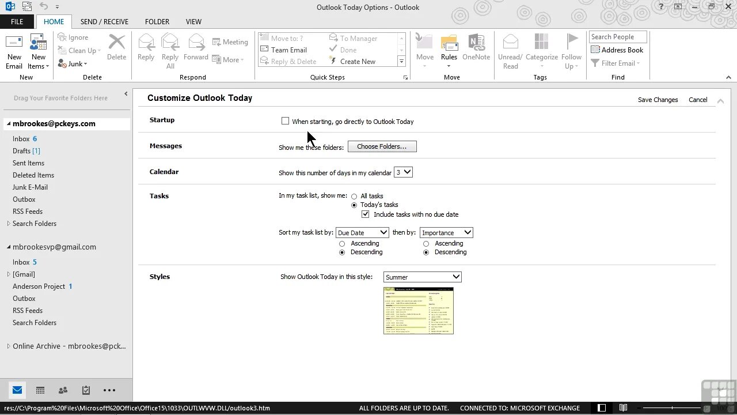Click the Forward icon
This screenshot has height=415, width=737.
196,42
